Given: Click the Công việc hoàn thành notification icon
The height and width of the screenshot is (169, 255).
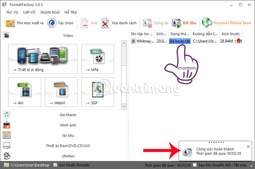Looking at the screenshot, I should pyautogui.click(x=188, y=152).
